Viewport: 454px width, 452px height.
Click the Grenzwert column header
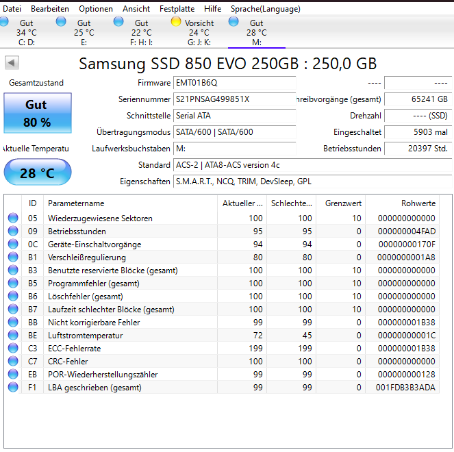tap(341, 203)
